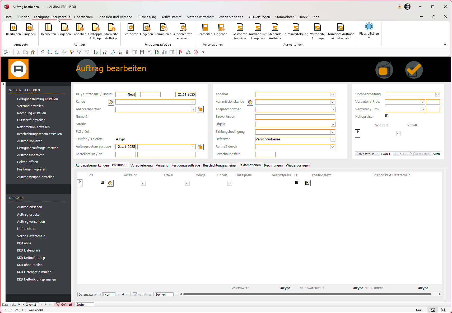The width and height of the screenshot is (452, 313).
Task: Open the Zahlungsbedingung dropdown
Action: [333, 132]
